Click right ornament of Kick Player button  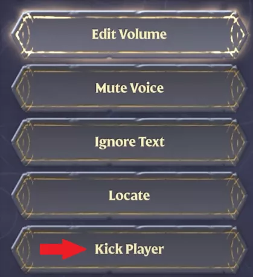(237, 249)
